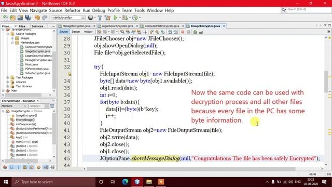This screenshot has height=187, width=332.
Task: Click the Cortana circle icon
Action: tap(101, 182)
